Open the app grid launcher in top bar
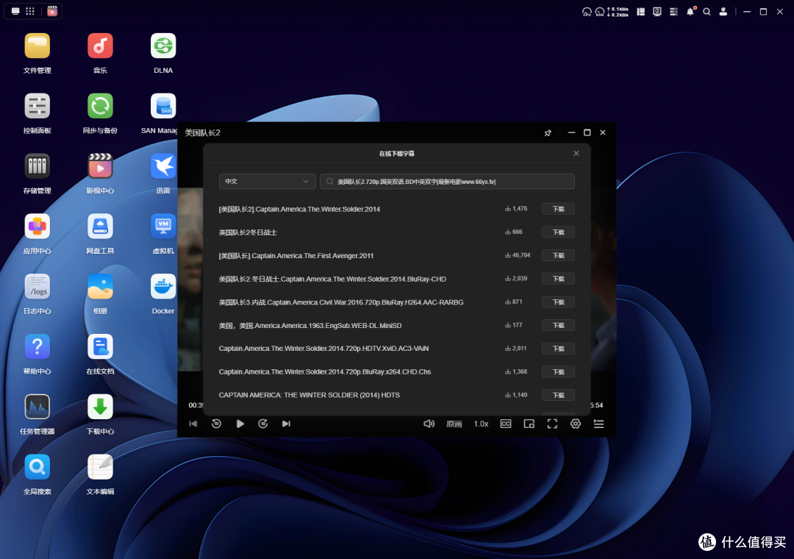Screen dimensions: 794x559 pos(30,11)
